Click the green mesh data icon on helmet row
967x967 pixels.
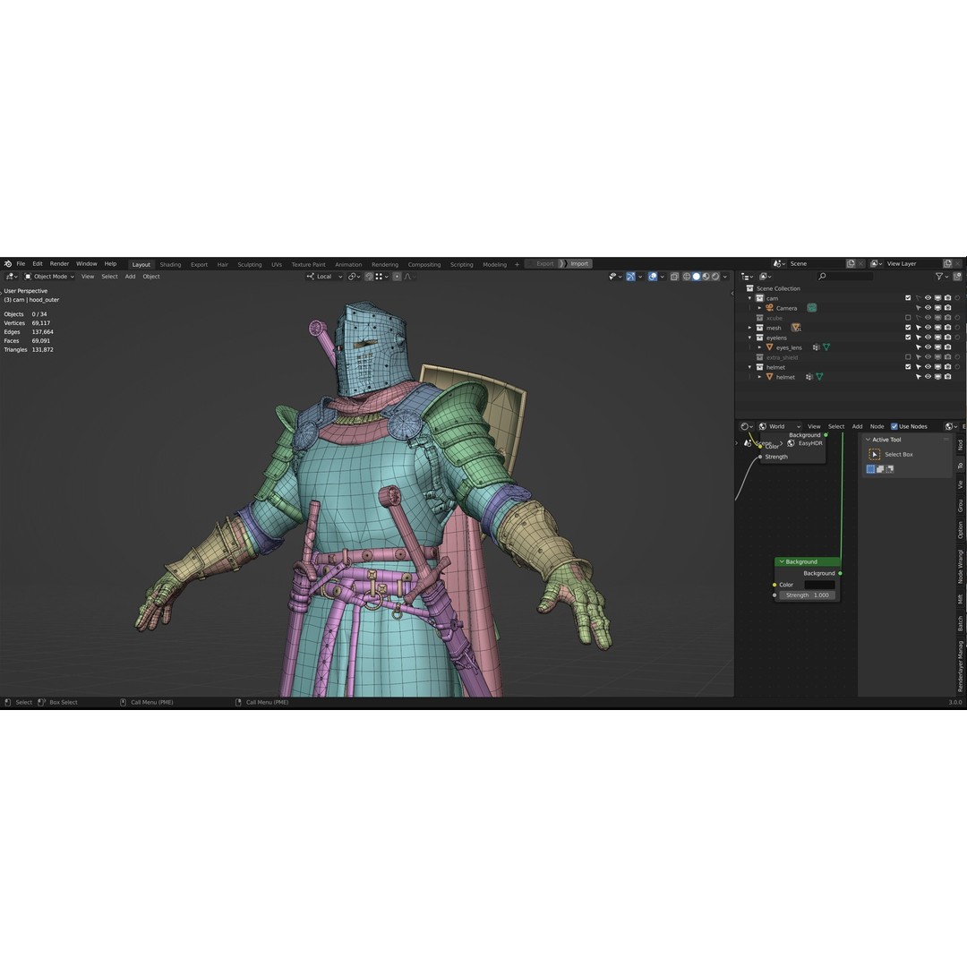[819, 377]
